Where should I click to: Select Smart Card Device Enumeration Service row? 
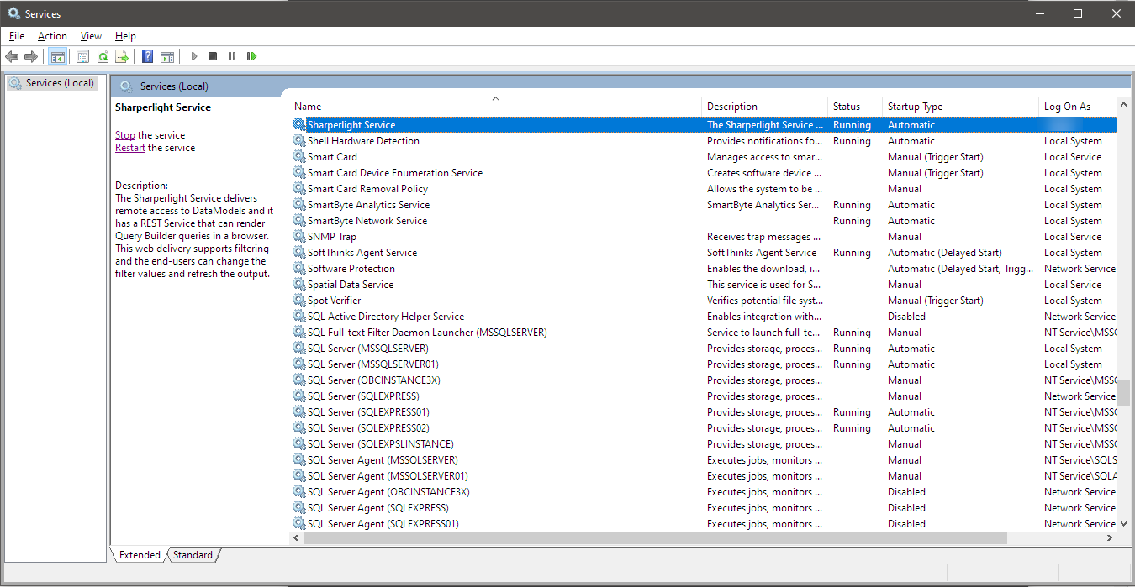point(704,172)
